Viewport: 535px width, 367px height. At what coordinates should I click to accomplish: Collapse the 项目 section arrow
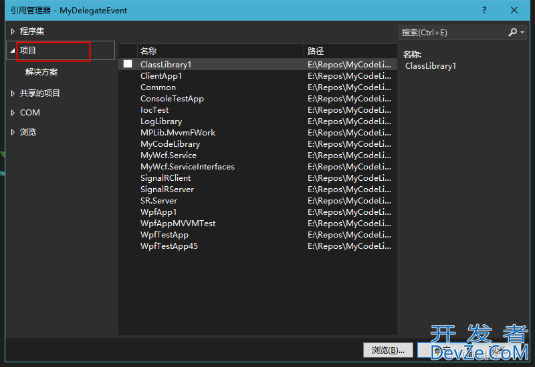pyautogui.click(x=13, y=51)
